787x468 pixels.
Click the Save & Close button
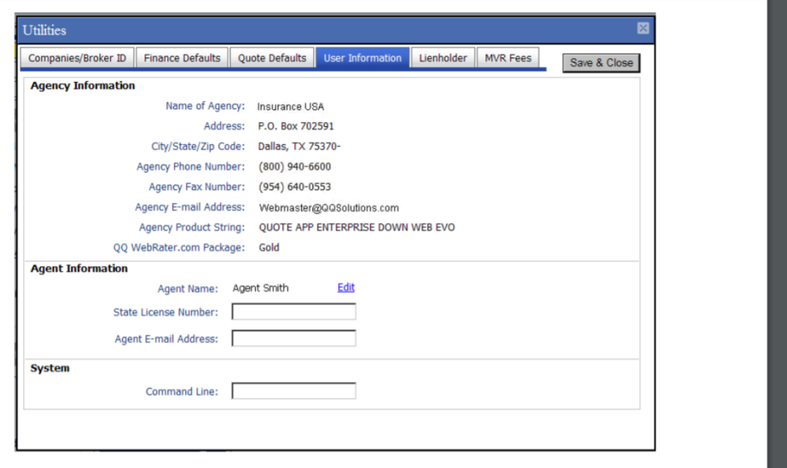tap(601, 63)
